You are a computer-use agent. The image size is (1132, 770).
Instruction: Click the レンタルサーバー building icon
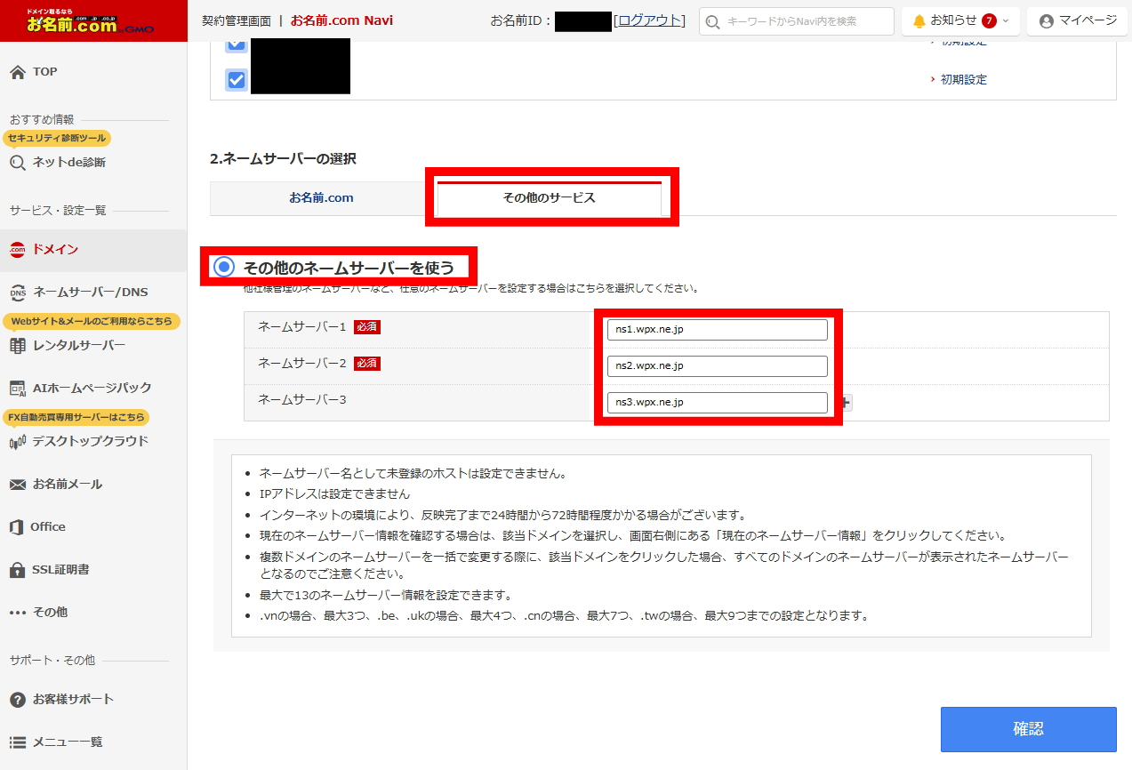18,346
